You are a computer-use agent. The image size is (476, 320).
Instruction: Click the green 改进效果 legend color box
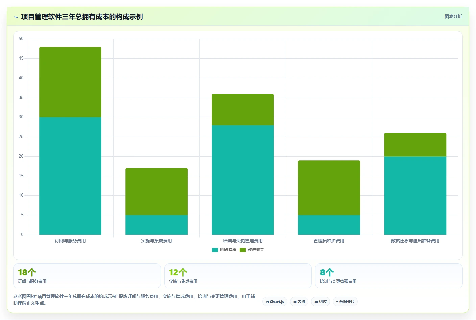click(243, 250)
